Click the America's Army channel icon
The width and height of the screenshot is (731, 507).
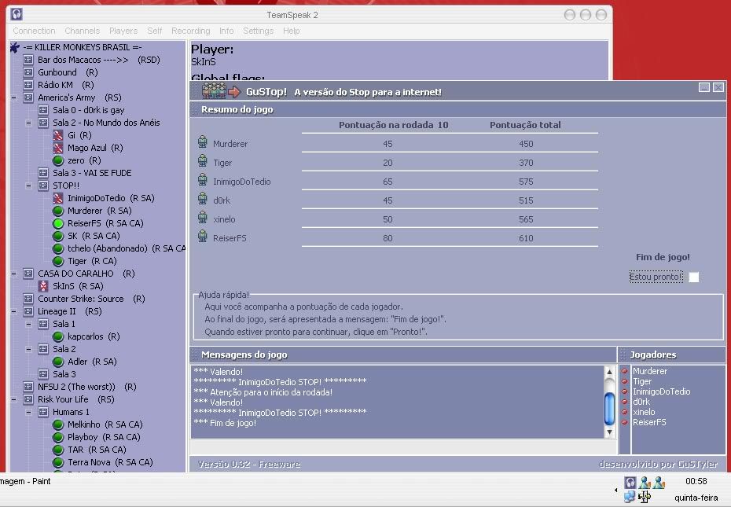(28, 97)
